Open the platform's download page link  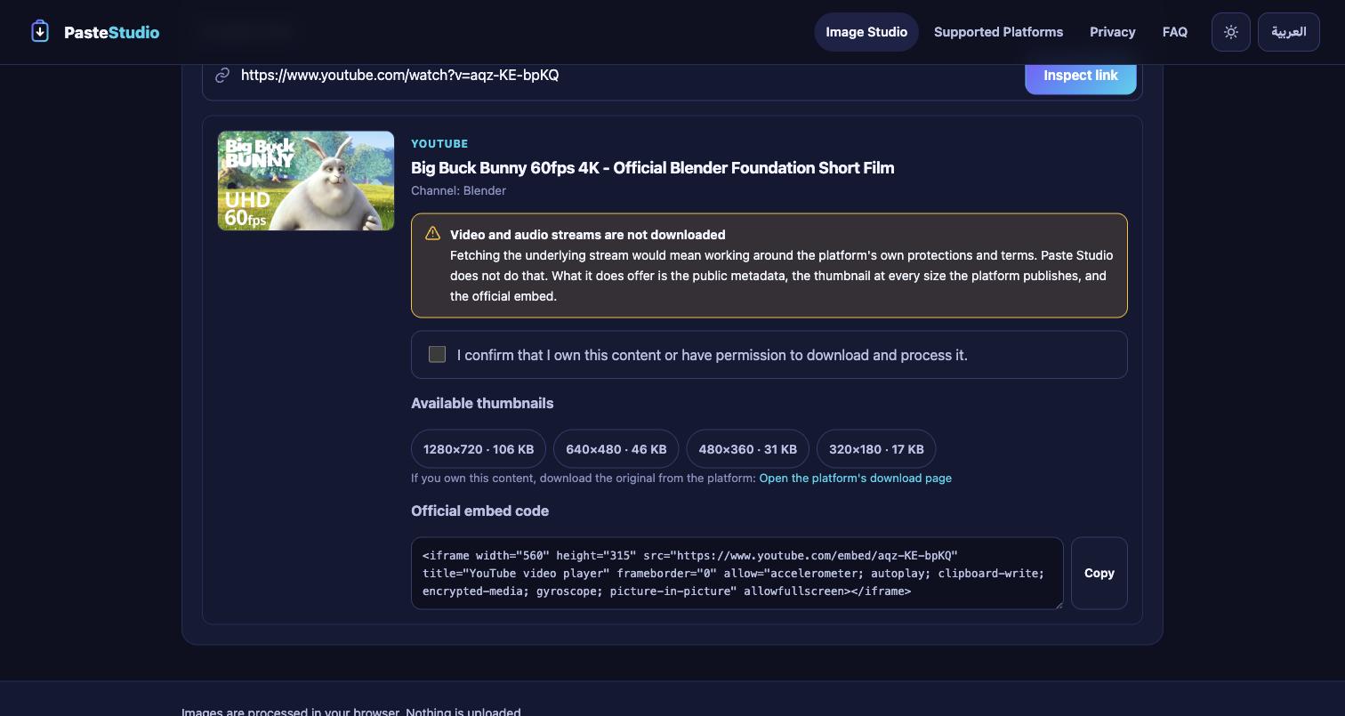click(856, 478)
